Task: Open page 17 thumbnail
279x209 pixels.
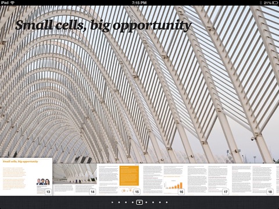Action: click(x=208, y=179)
